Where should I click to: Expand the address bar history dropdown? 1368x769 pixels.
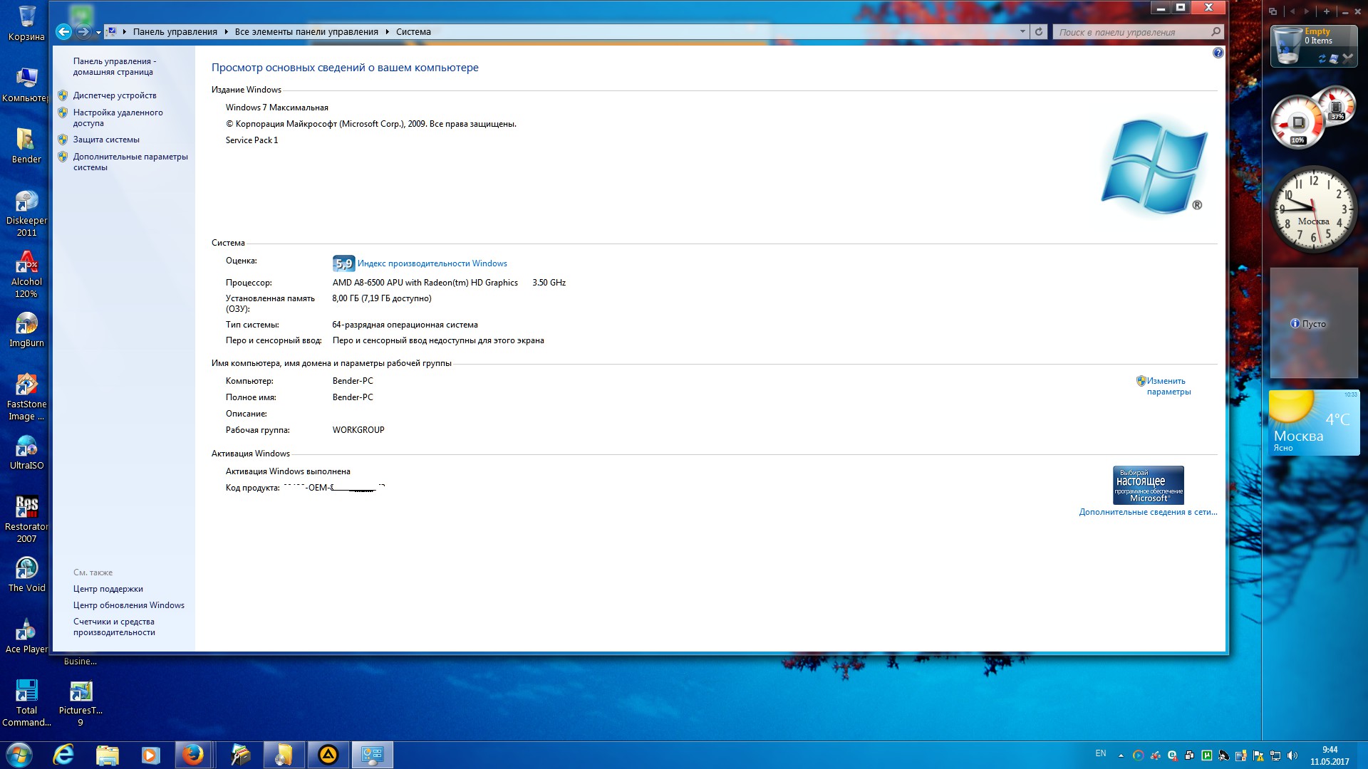pos(1022,32)
